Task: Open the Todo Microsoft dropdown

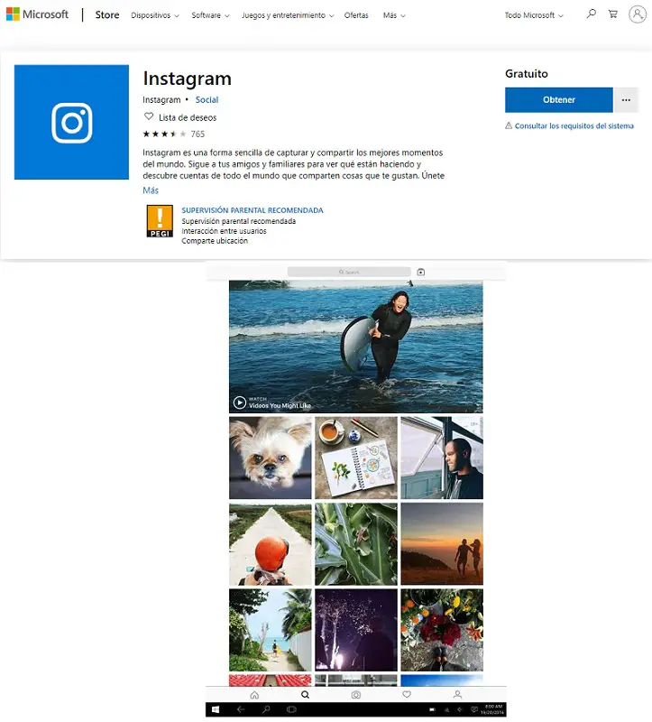Action: click(x=534, y=15)
